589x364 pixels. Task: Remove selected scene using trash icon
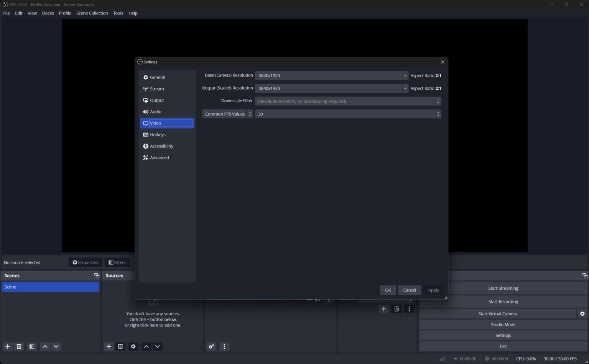pyautogui.click(x=19, y=346)
